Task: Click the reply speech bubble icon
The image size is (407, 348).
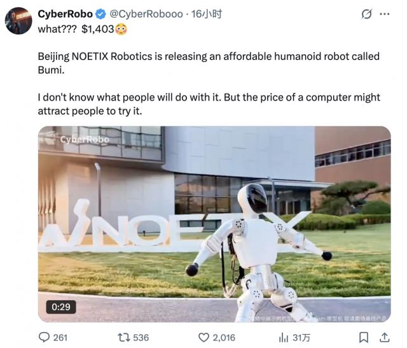Action: [x=44, y=337]
